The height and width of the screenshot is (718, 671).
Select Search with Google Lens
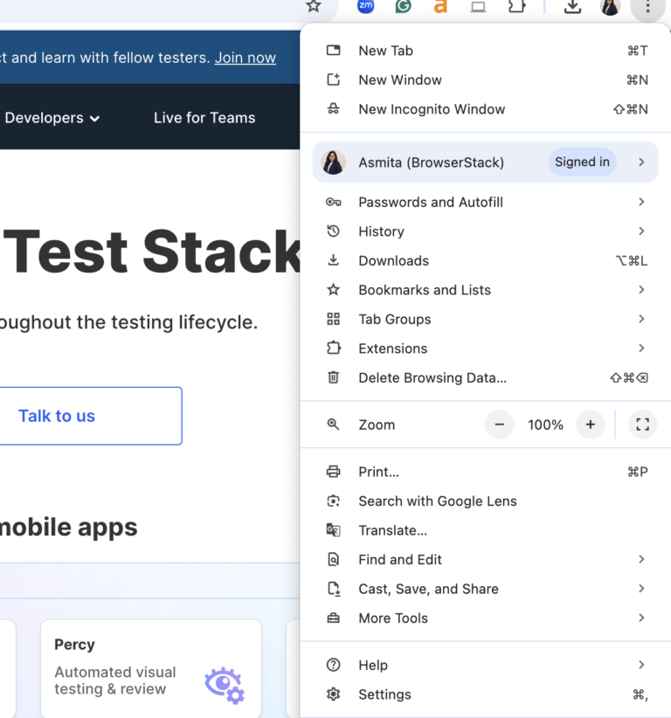coord(437,501)
